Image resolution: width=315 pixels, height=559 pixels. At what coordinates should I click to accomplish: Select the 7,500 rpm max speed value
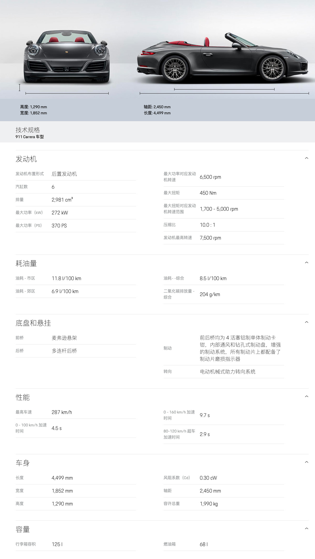(210, 238)
